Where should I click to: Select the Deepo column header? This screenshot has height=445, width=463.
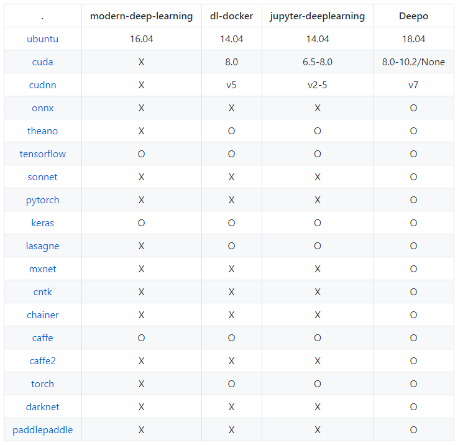413,16
